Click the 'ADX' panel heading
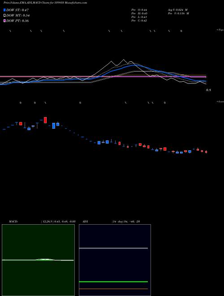 click(85, 222)
